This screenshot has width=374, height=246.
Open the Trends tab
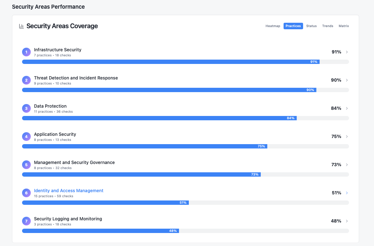click(x=327, y=26)
